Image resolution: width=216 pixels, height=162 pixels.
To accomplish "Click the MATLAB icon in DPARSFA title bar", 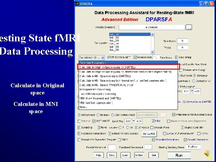I will pyautogui.click(x=77, y=4).
